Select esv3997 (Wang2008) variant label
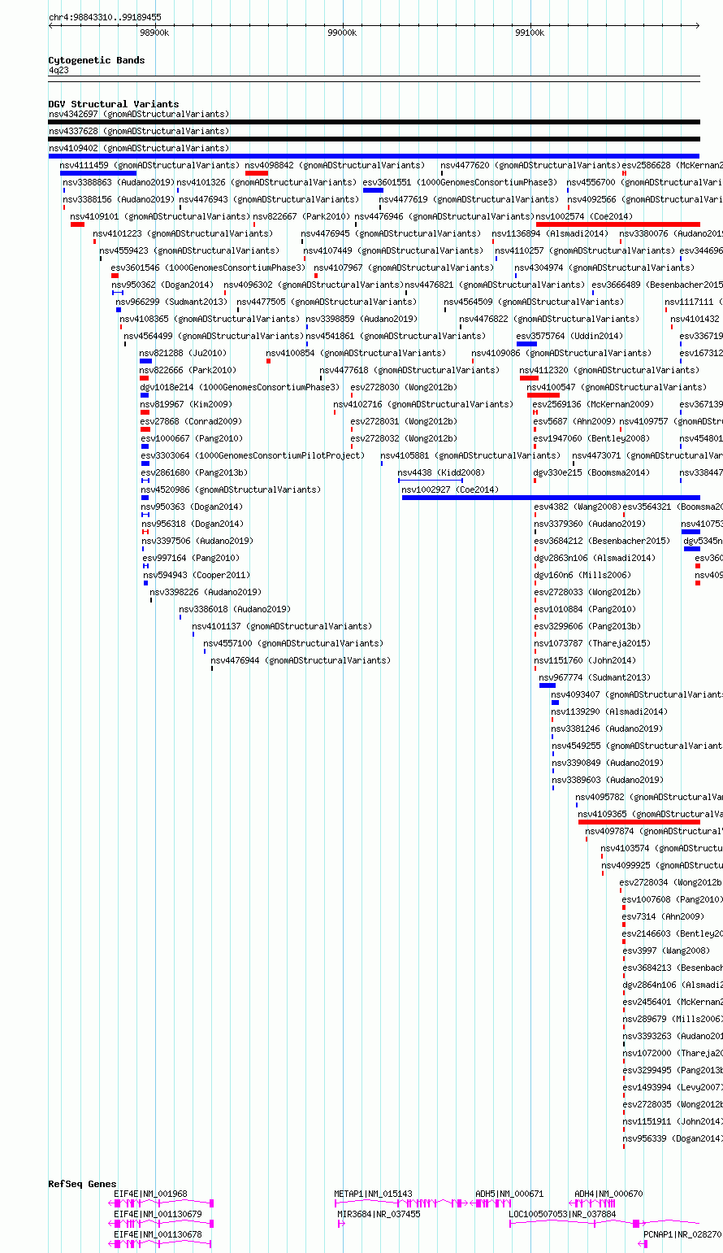The width and height of the screenshot is (723, 1253). [x=666, y=951]
